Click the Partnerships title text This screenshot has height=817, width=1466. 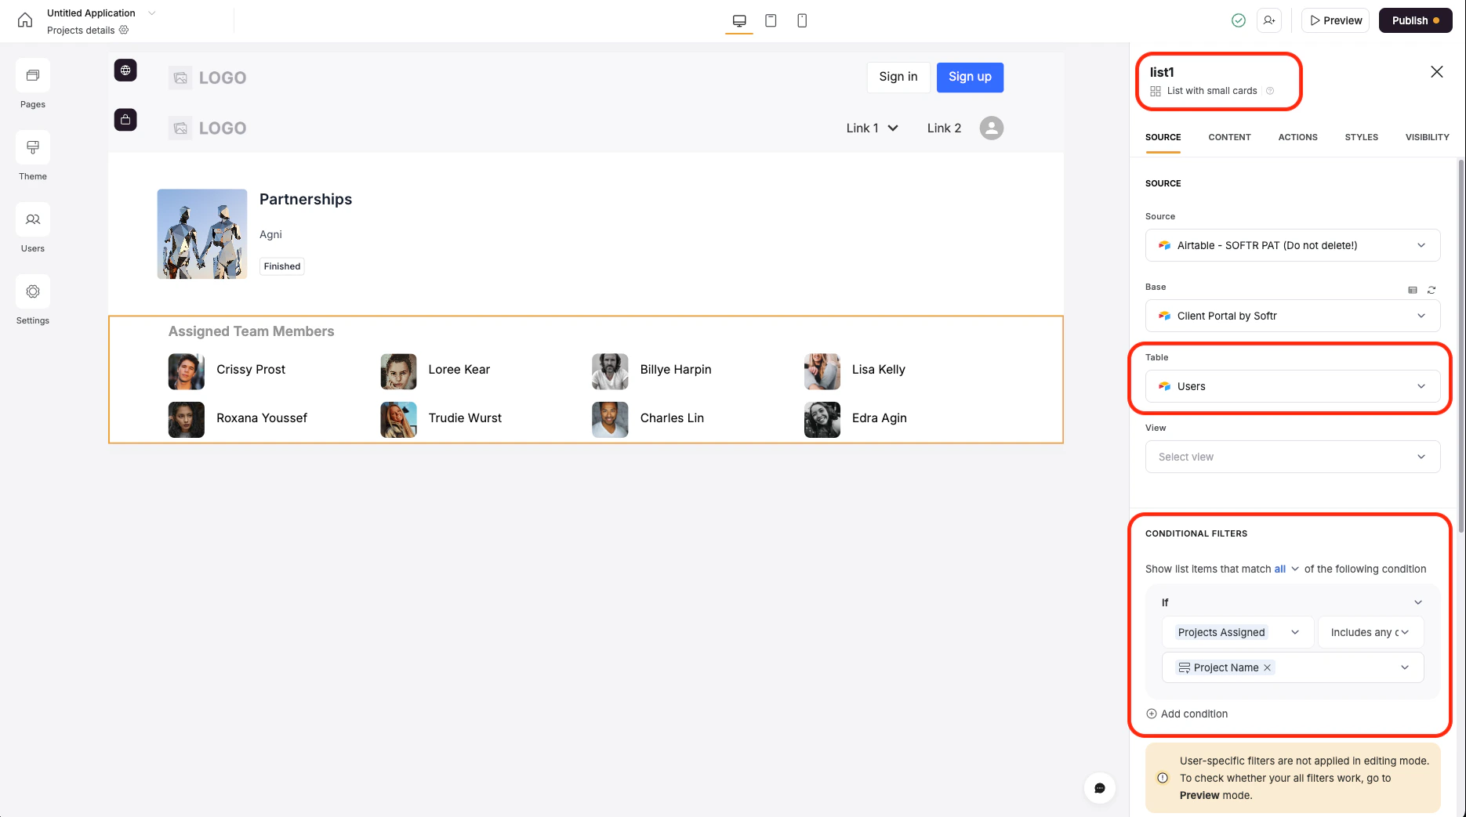click(306, 199)
